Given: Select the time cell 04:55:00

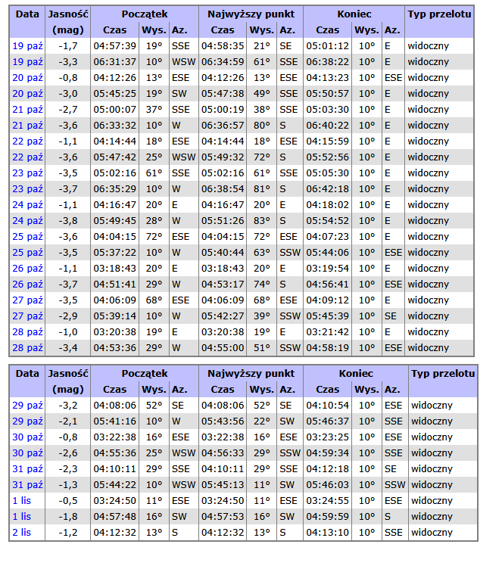Looking at the screenshot, I should point(223,347).
